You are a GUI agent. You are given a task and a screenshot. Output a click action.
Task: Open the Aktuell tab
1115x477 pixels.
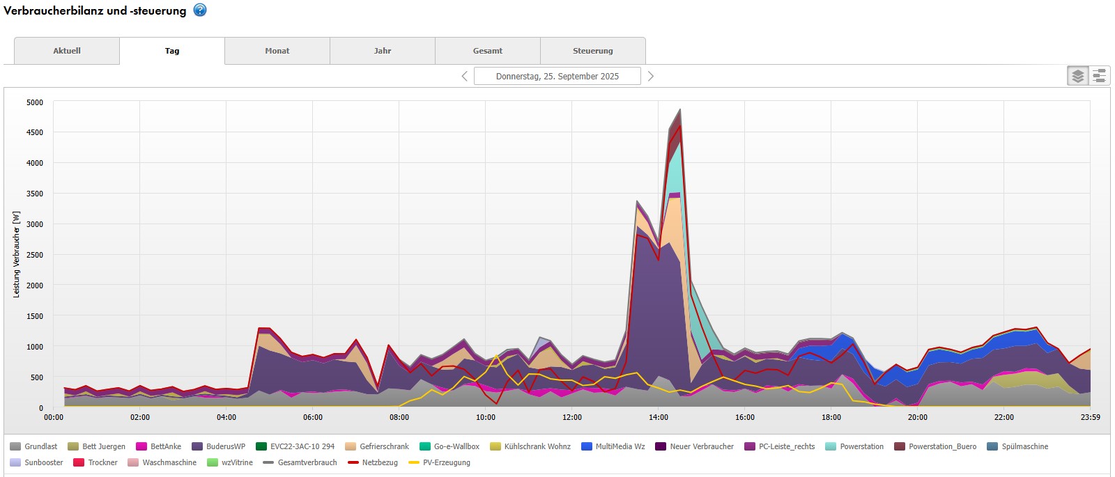(x=67, y=51)
